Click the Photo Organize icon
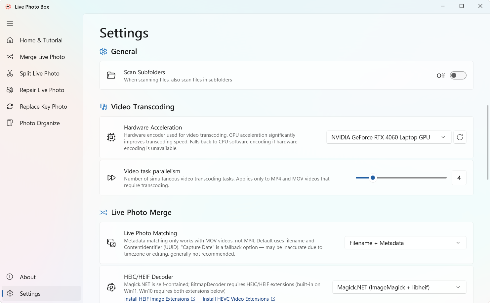This screenshot has height=303, width=490. tap(10, 123)
